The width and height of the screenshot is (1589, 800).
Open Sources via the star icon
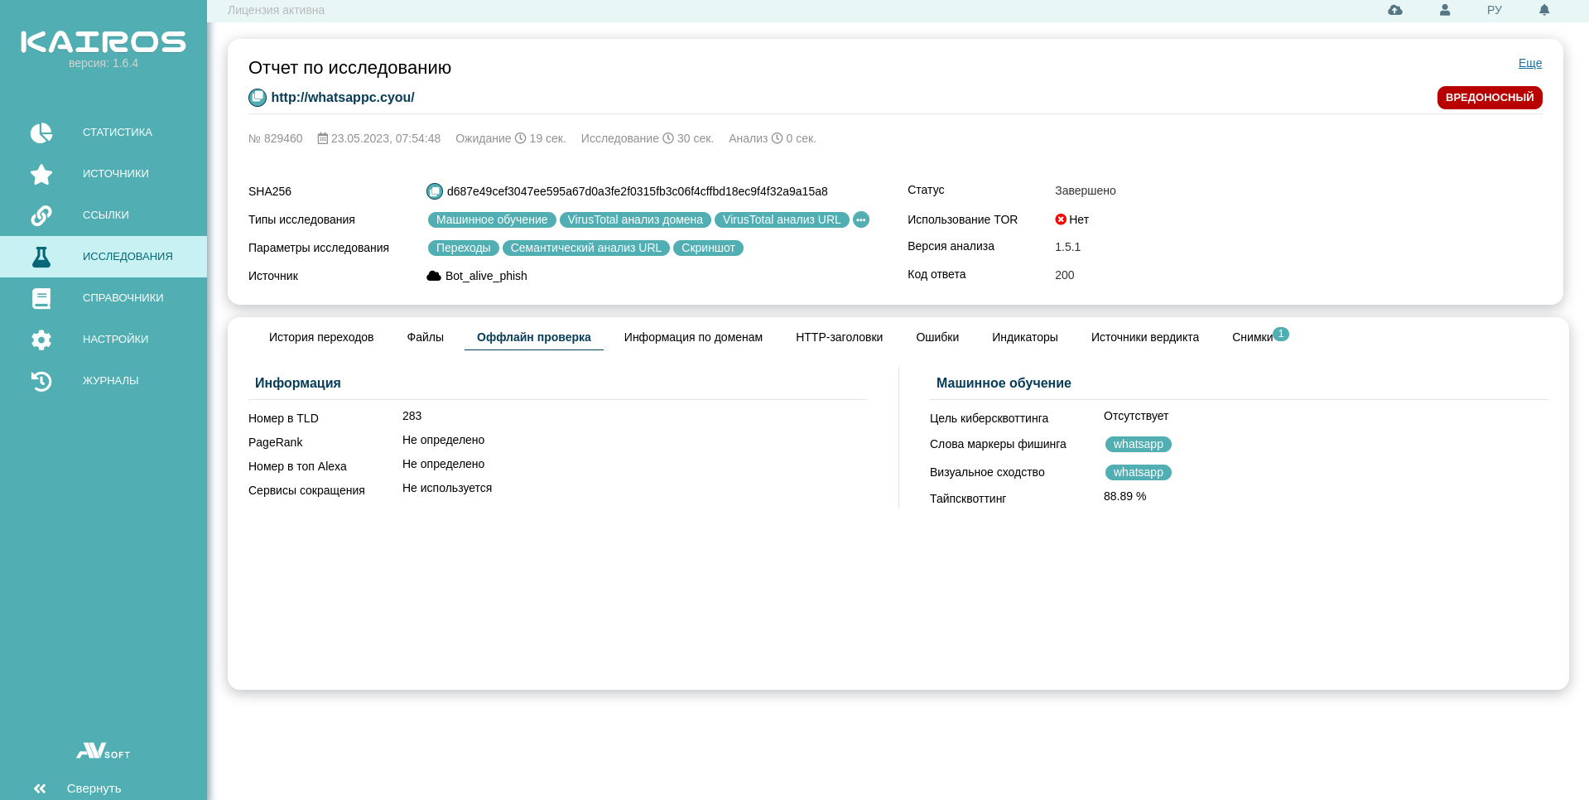(x=41, y=174)
